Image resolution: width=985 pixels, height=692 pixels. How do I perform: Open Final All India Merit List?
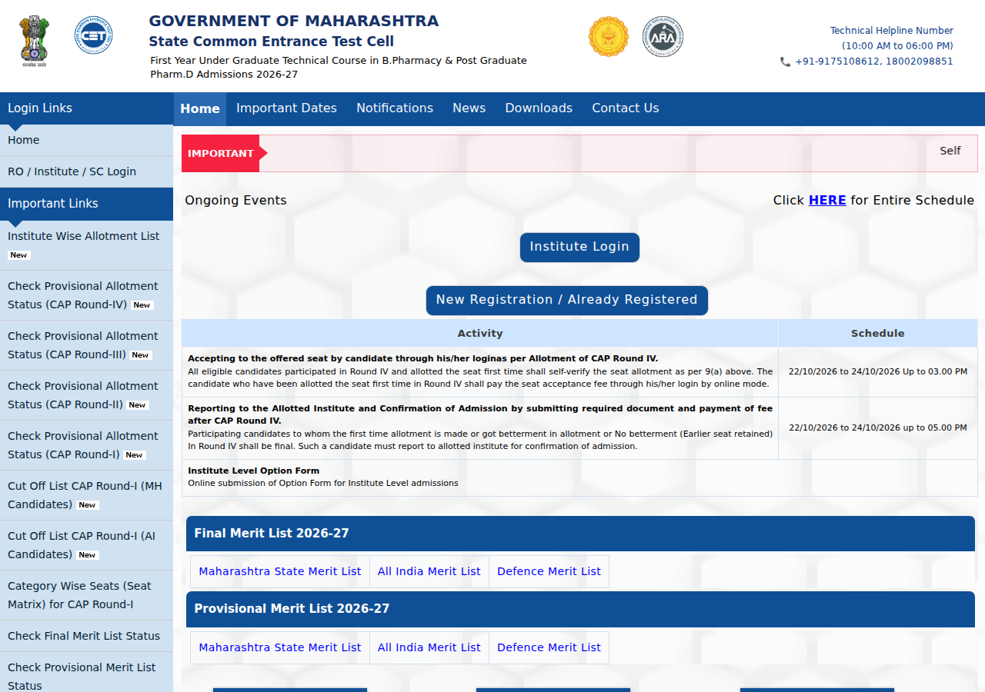click(429, 571)
